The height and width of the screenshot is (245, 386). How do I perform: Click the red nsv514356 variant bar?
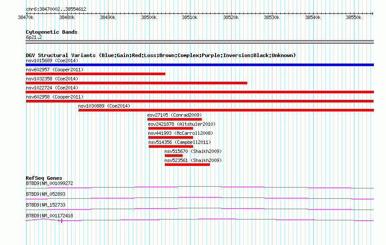[171, 146]
